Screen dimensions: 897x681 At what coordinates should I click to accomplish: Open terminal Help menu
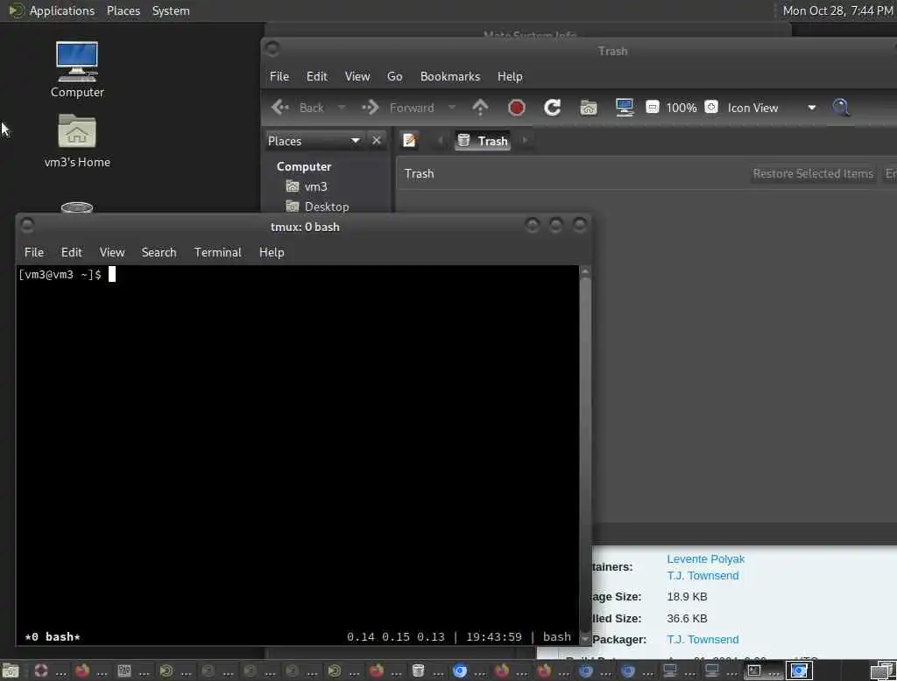(x=272, y=252)
